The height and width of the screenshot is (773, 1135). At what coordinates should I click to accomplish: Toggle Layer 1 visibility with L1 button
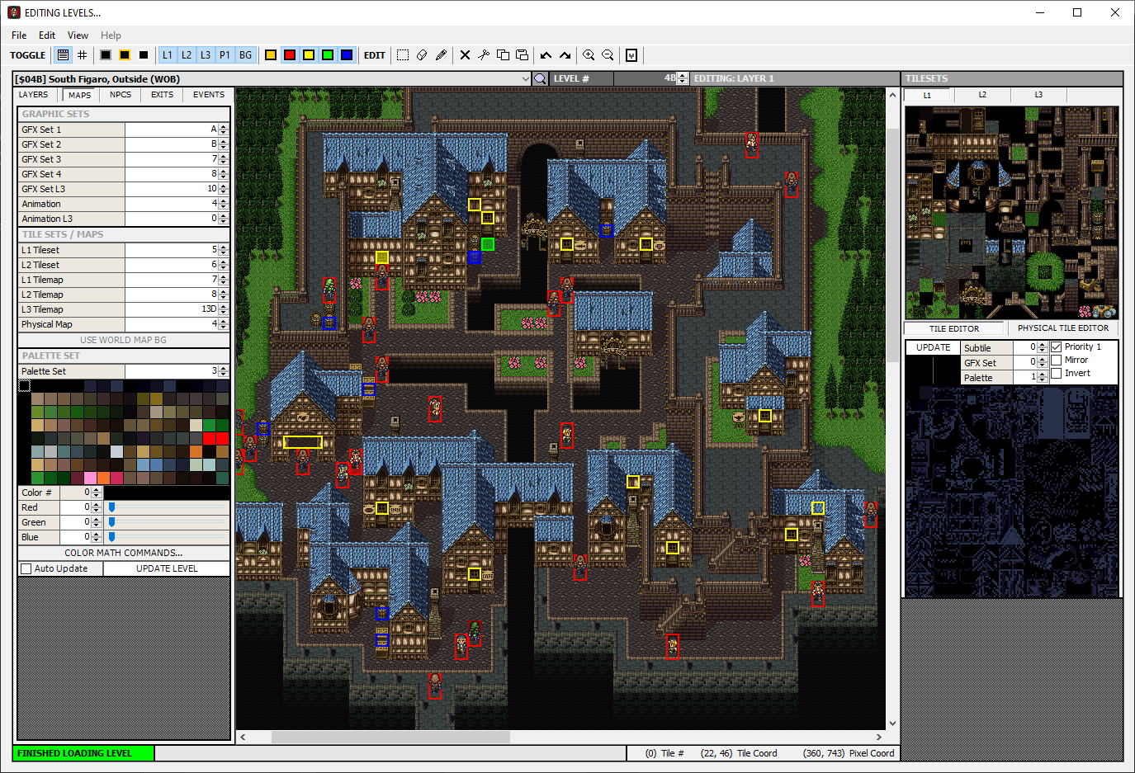coord(167,55)
